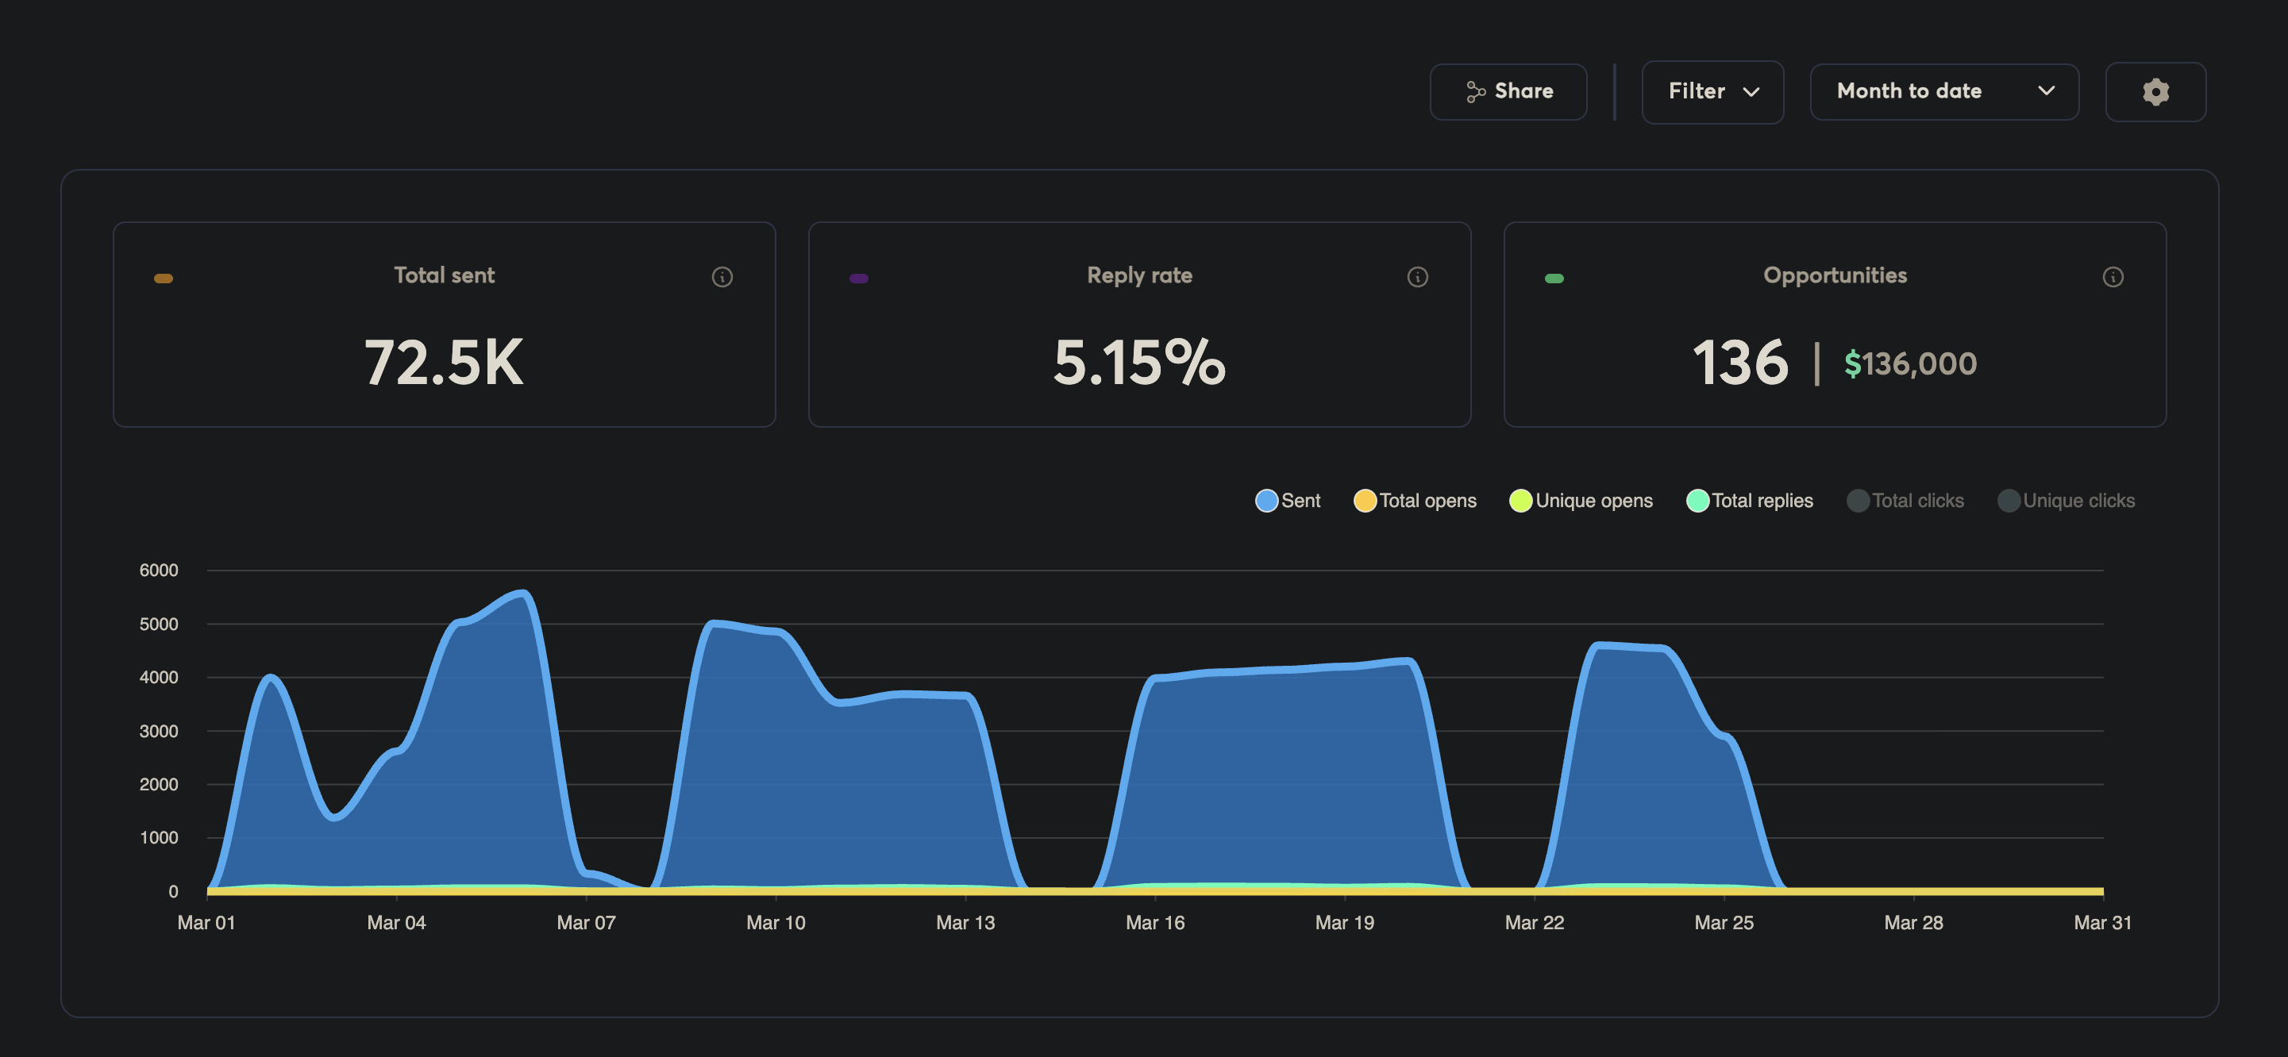Click the Opportunities card title

(1835, 275)
